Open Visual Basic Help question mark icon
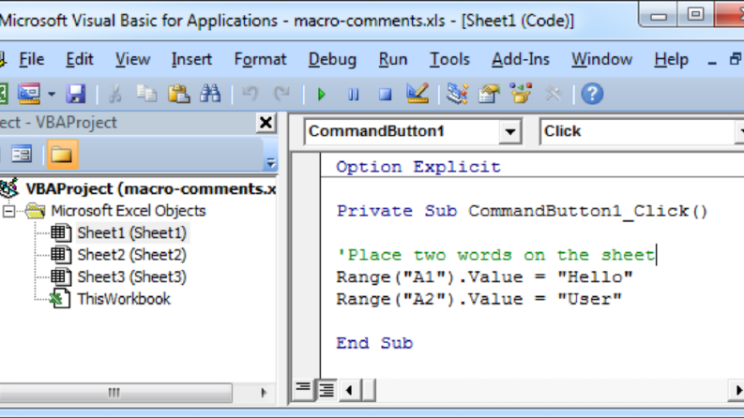The width and height of the screenshot is (744, 418). pyautogui.click(x=592, y=94)
